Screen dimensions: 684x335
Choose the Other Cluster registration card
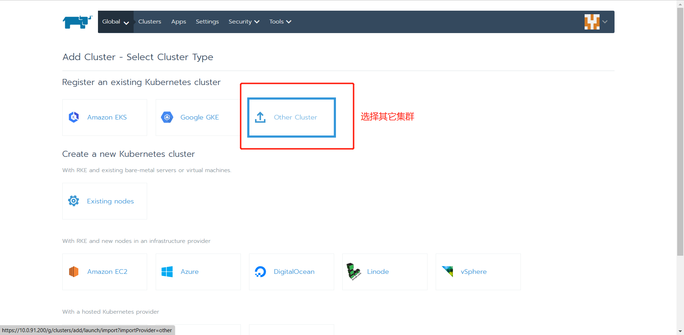coord(291,117)
